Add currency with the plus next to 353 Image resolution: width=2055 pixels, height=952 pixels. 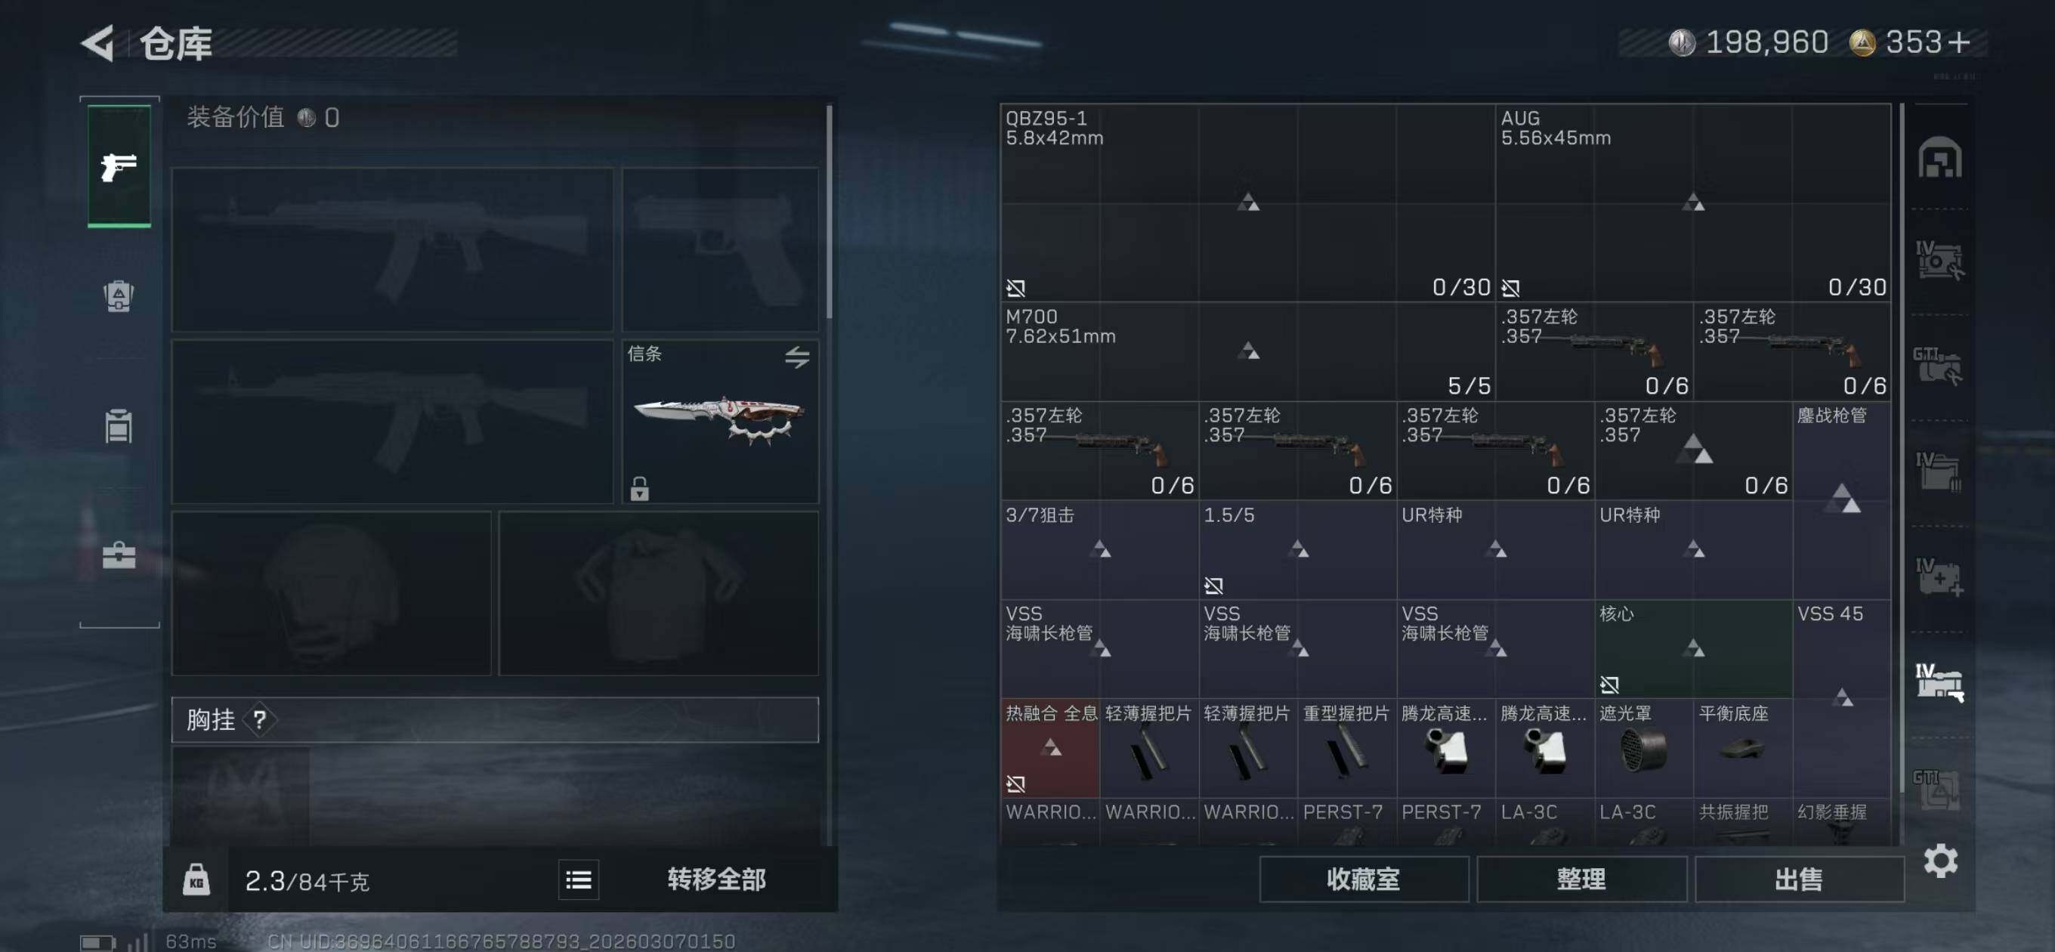point(1958,42)
